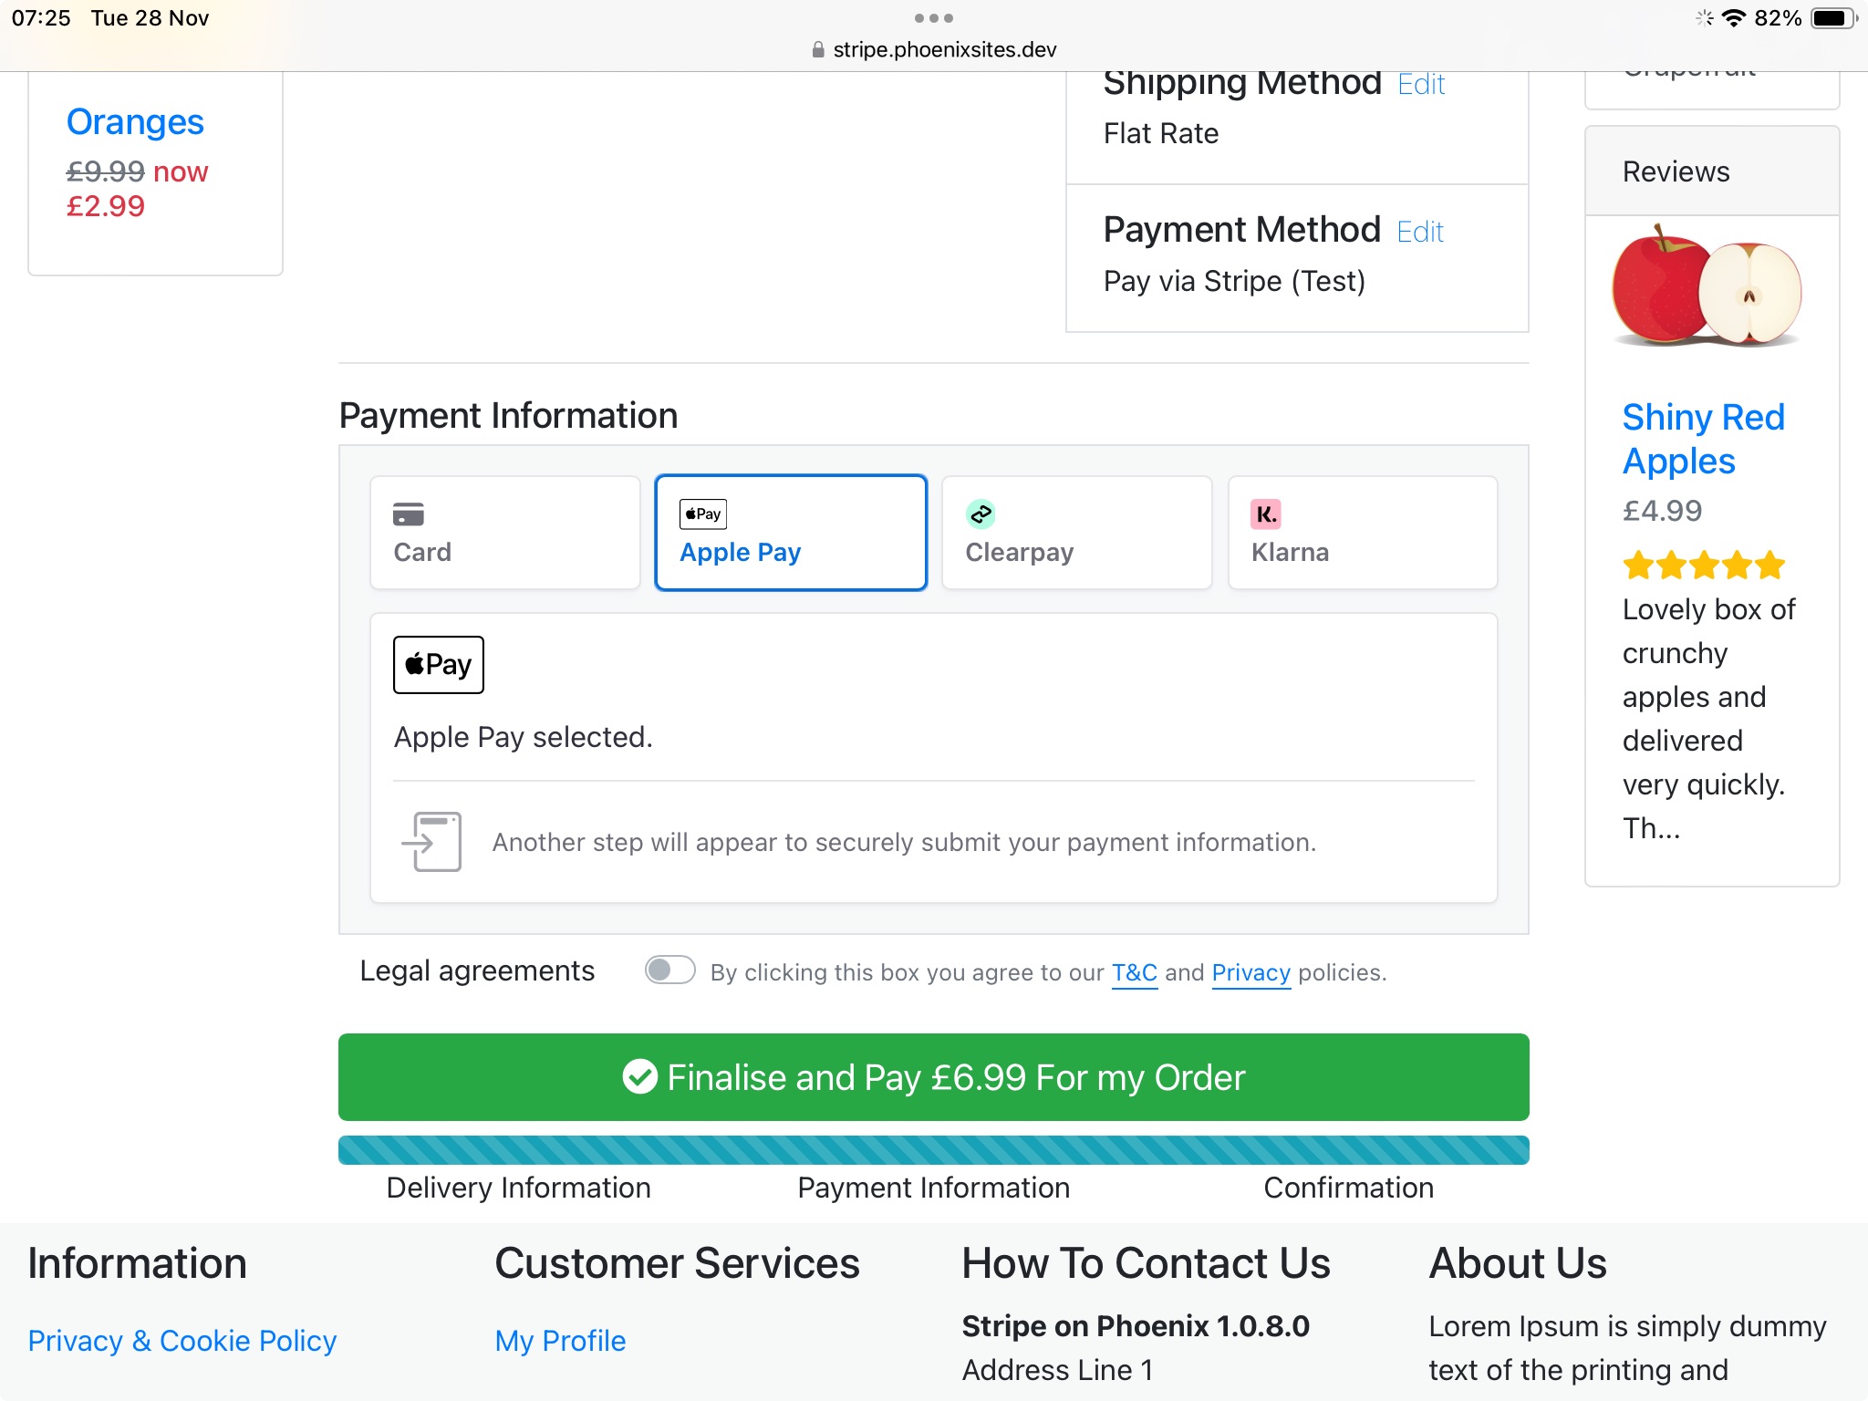Edit the Payment Method
Image resolution: width=1868 pixels, height=1401 pixels.
1420,233
